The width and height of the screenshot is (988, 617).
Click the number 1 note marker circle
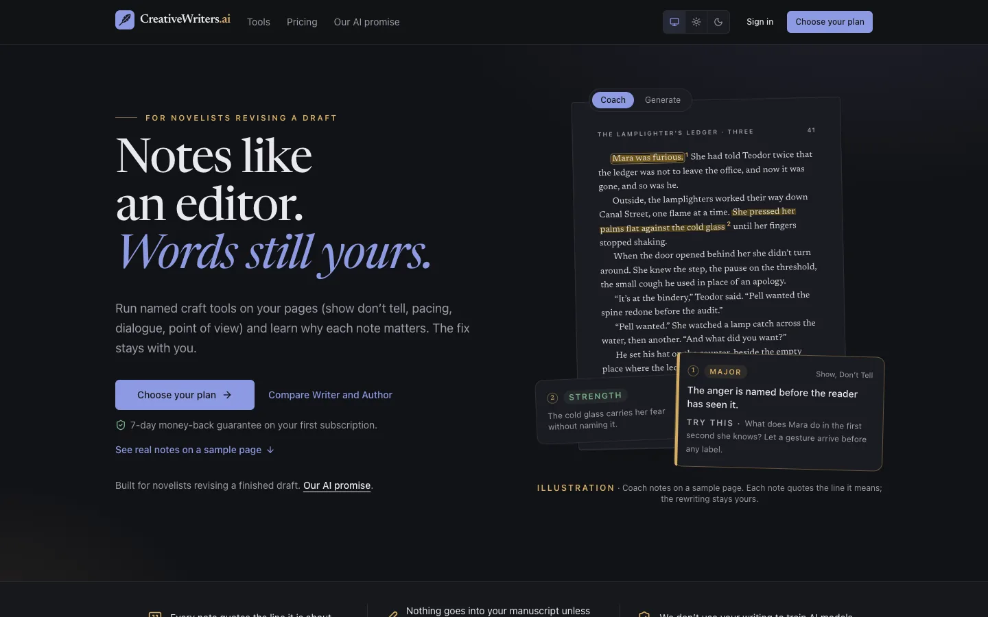tap(693, 371)
